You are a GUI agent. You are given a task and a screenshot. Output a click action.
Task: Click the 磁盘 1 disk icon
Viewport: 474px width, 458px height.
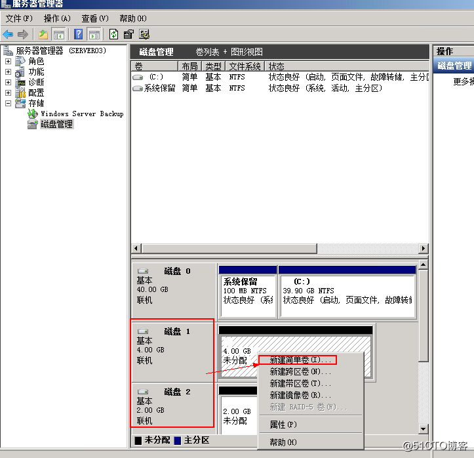pyautogui.click(x=143, y=331)
